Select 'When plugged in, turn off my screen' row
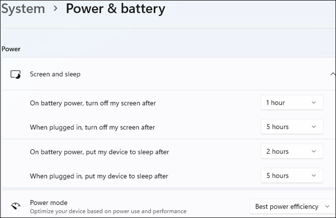Viewport: 336px width, 218px height. tap(93, 127)
